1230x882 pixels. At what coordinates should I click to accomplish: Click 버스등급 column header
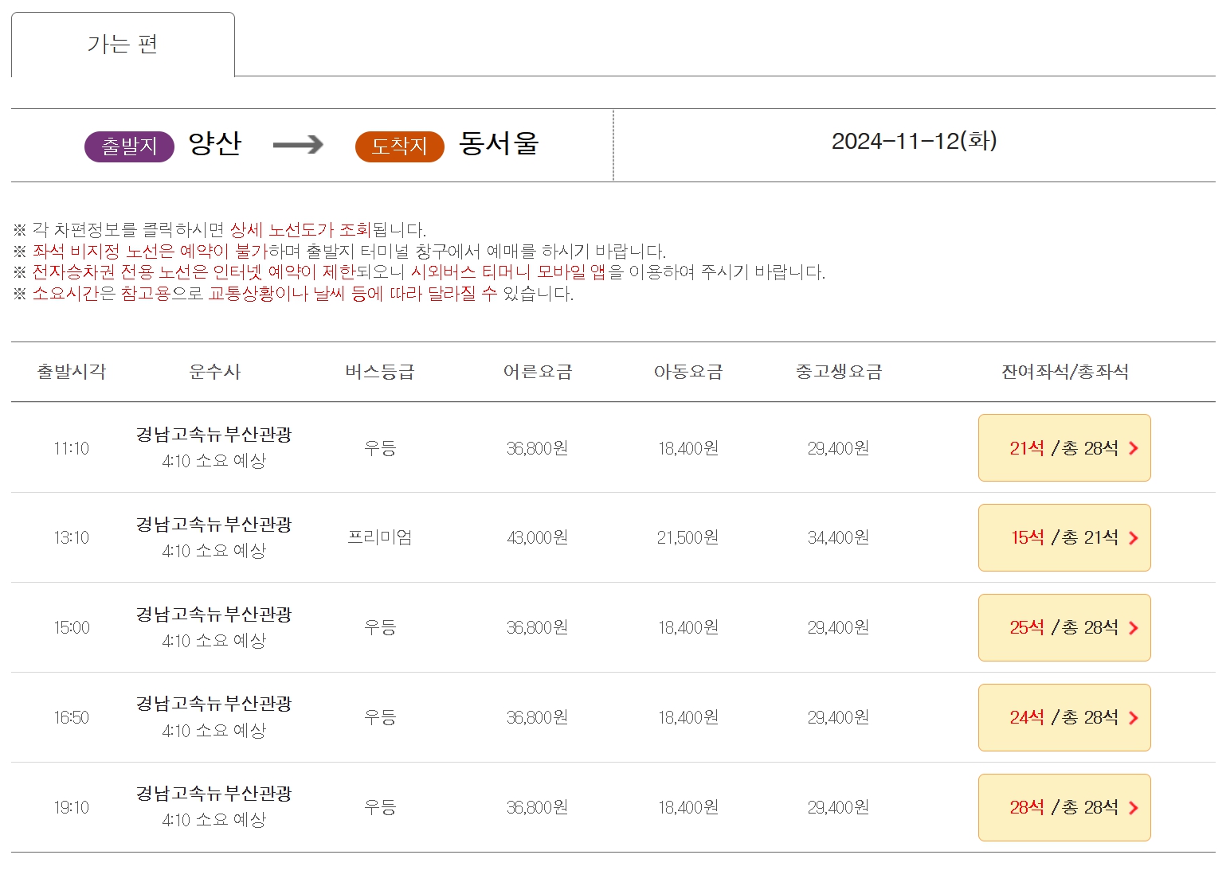pos(380,372)
